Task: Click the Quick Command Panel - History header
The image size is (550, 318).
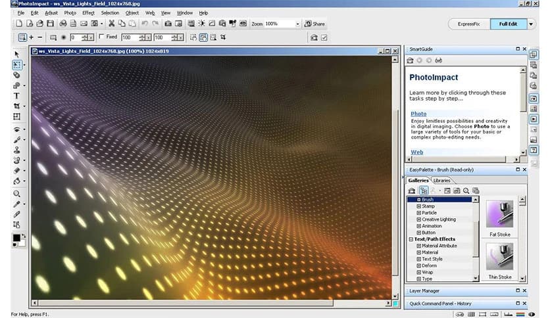Action: pyautogui.click(x=466, y=304)
